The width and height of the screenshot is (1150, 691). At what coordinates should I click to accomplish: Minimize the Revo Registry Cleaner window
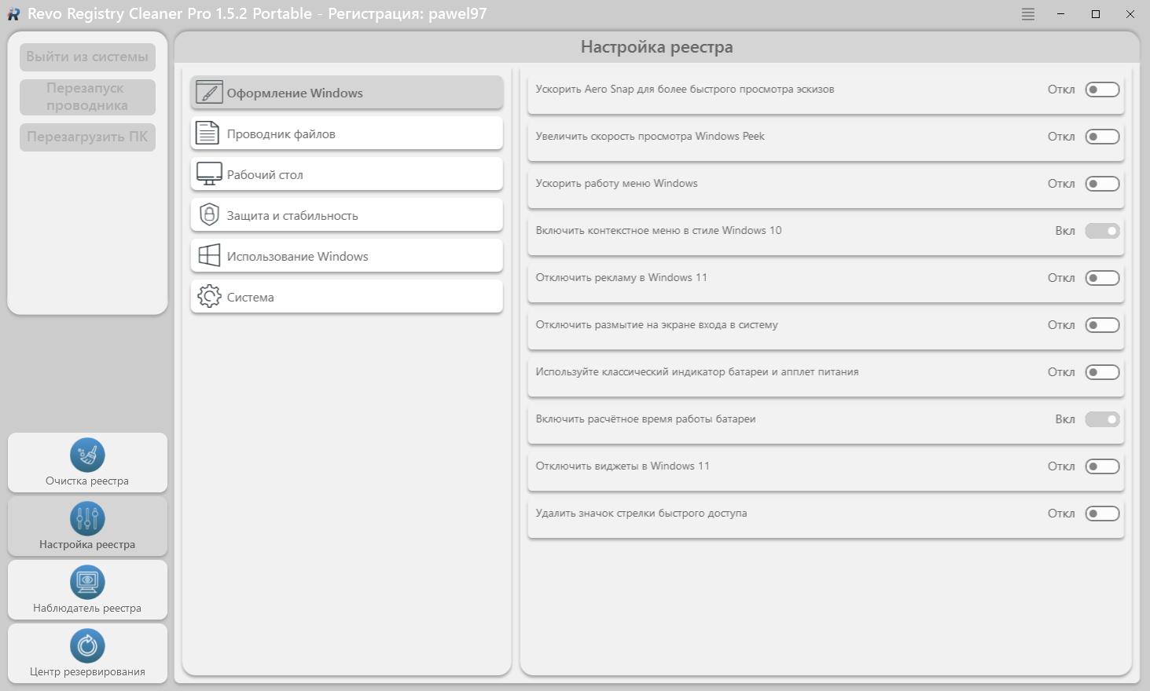click(1062, 14)
